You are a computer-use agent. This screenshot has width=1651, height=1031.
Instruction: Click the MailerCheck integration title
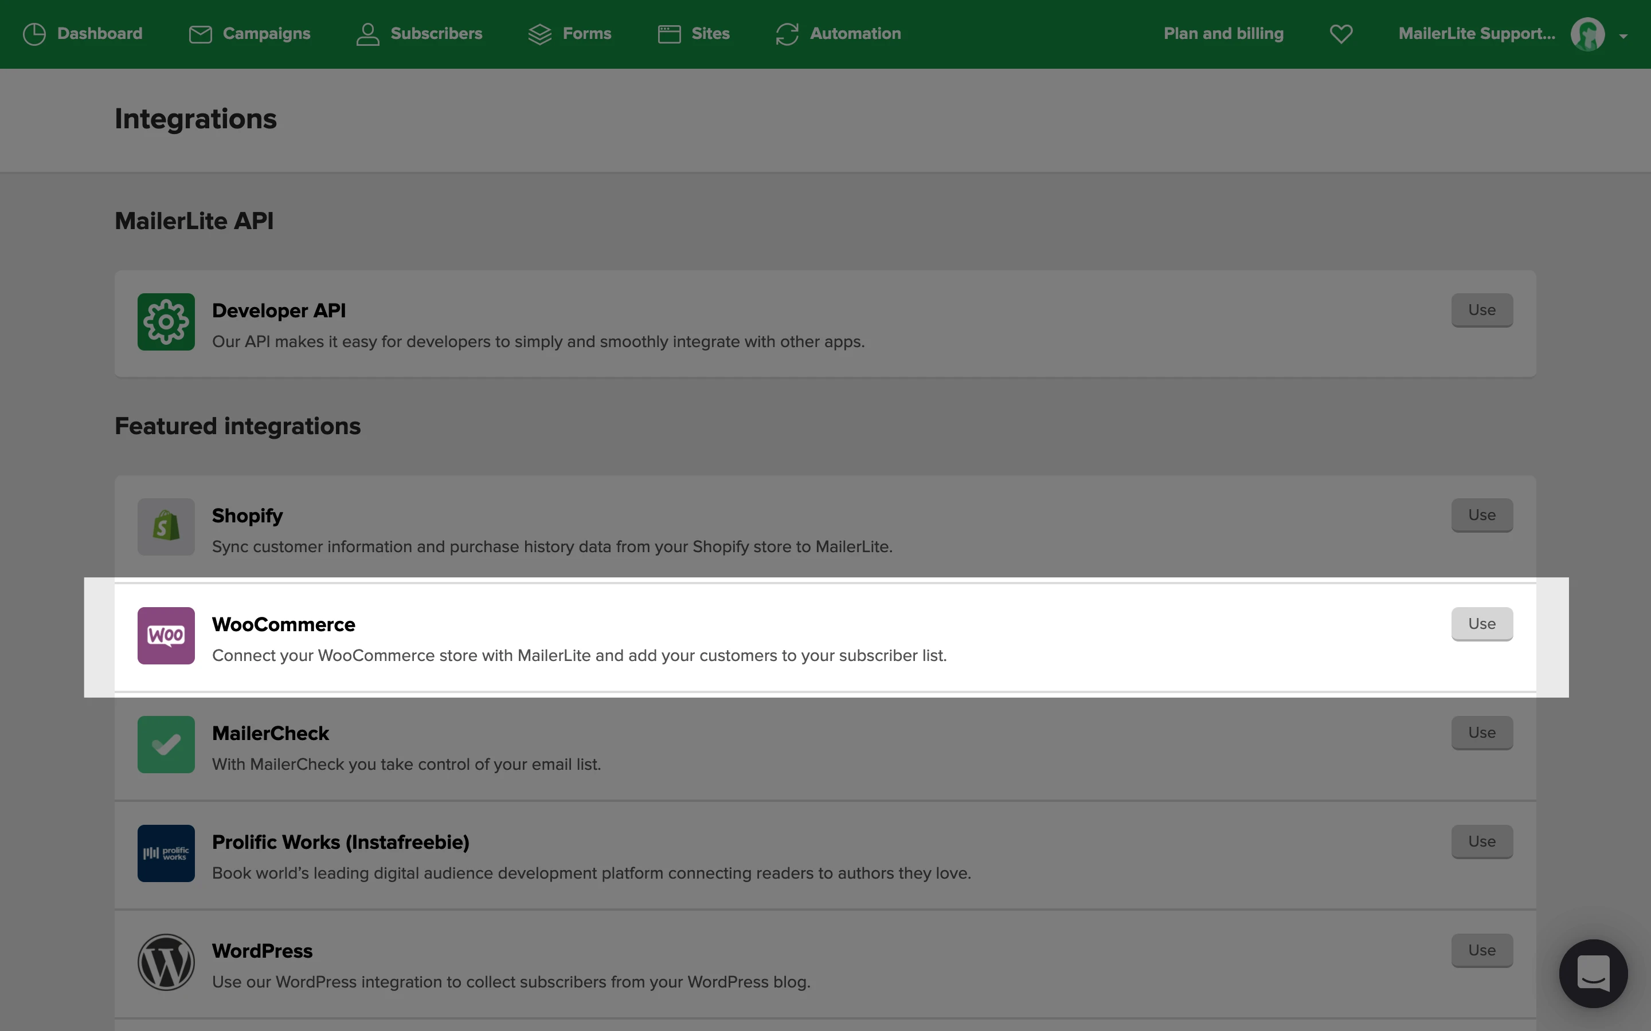[x=270, y=733]
